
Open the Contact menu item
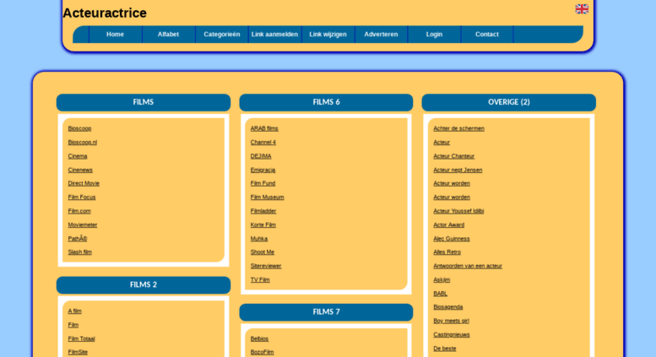[487, 35]
